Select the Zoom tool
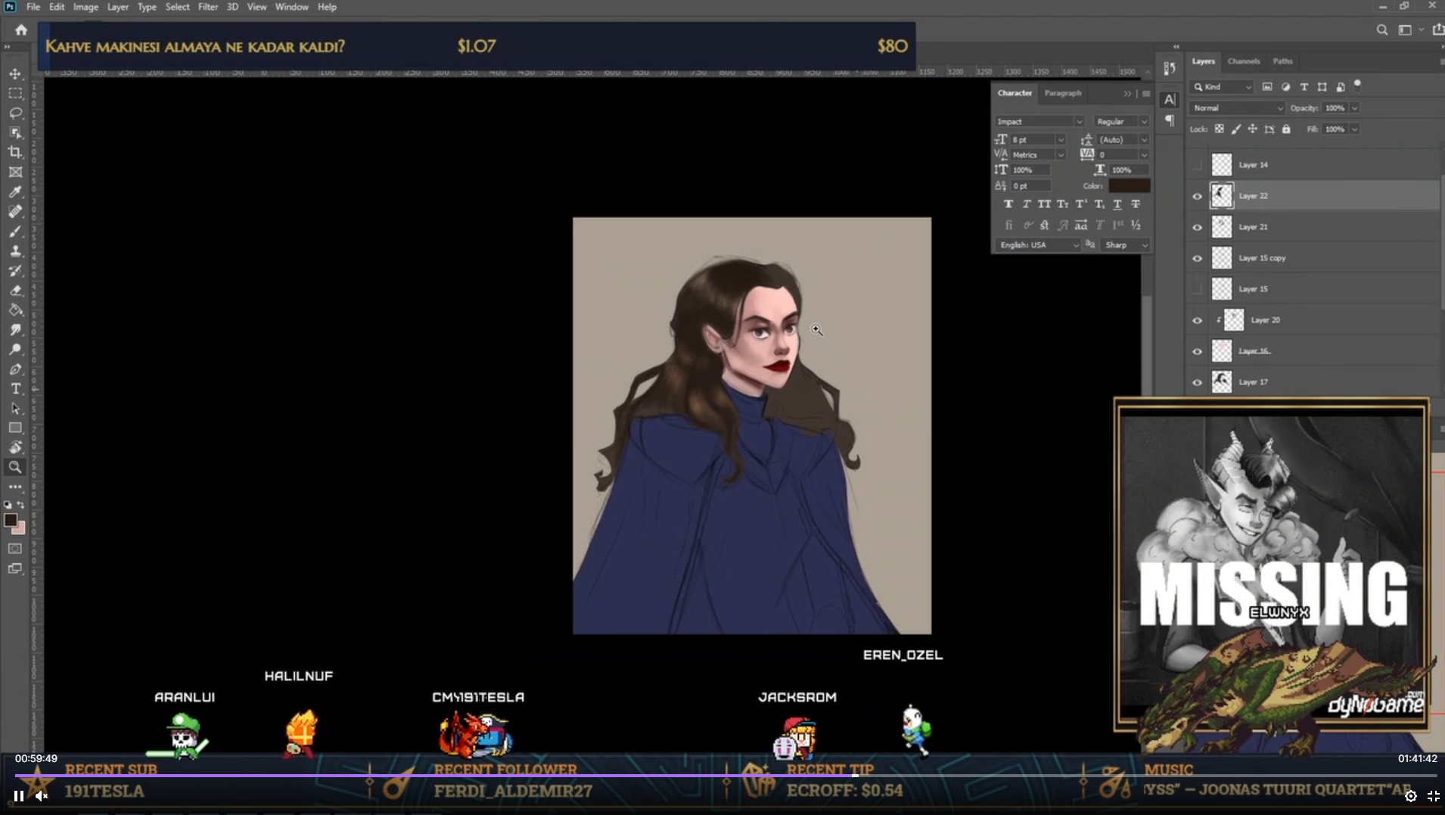The image size is (1445, 815). point(15,467)
